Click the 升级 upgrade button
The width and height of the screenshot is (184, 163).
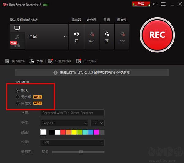pos(141,4)
